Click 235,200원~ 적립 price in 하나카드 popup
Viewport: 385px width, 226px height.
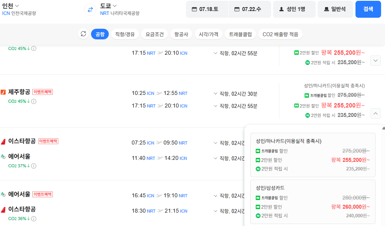tap(358, 169)
